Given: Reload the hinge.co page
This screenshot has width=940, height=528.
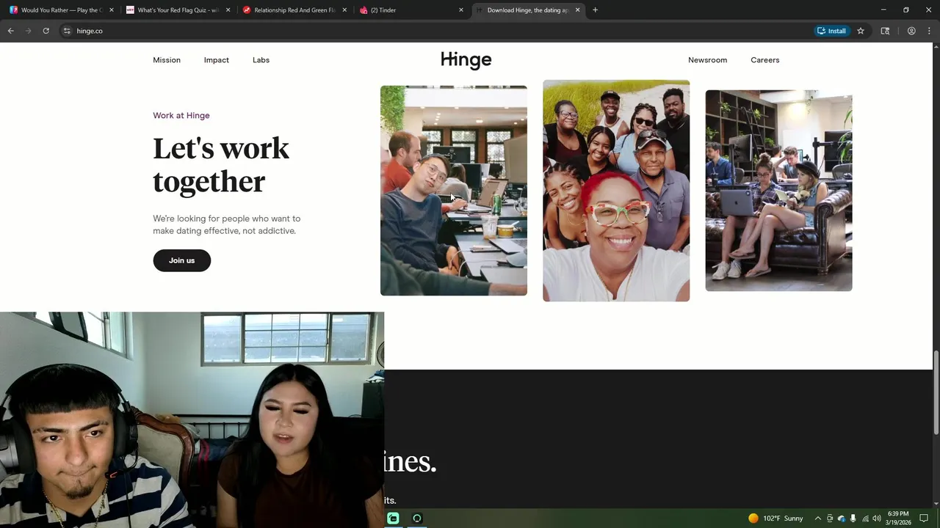Looking at the screenshot, I should pos(46,31).
